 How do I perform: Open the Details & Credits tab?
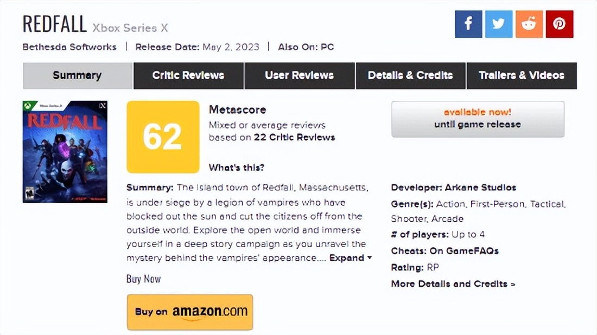tap(410, 76)
